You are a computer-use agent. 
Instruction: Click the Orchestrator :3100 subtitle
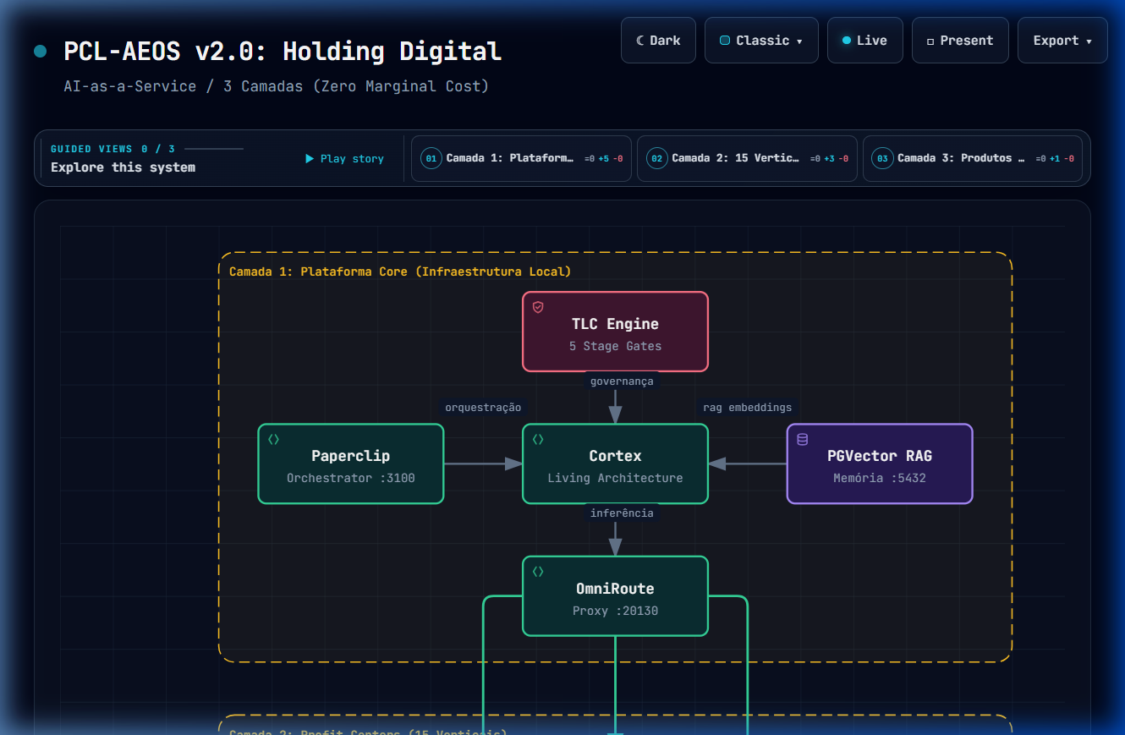point(351,478)
